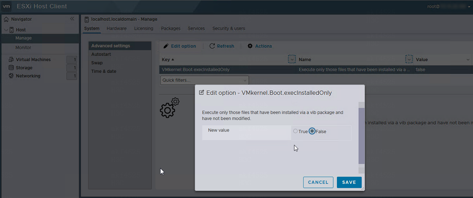Click the Virtual Machines icon in Navigator
The height and width of the screenshot is (198, 473).
click(11, 60)
